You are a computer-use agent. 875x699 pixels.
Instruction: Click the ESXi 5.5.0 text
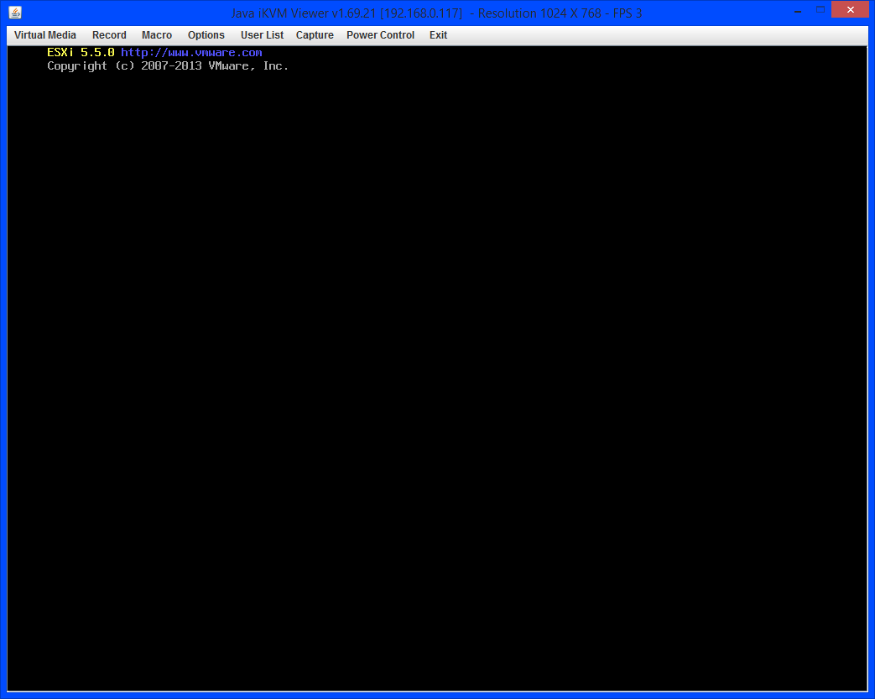point(81,53)
